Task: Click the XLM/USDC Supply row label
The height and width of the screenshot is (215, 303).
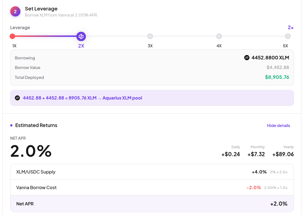Action: click(x=36, y=172)
